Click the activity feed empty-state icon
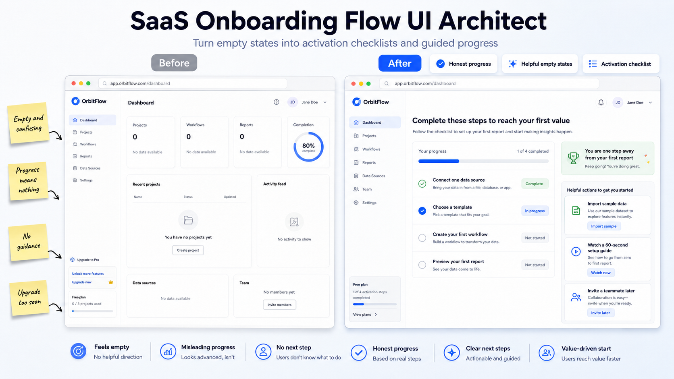 pyautogui.click(x=294, y=222)
